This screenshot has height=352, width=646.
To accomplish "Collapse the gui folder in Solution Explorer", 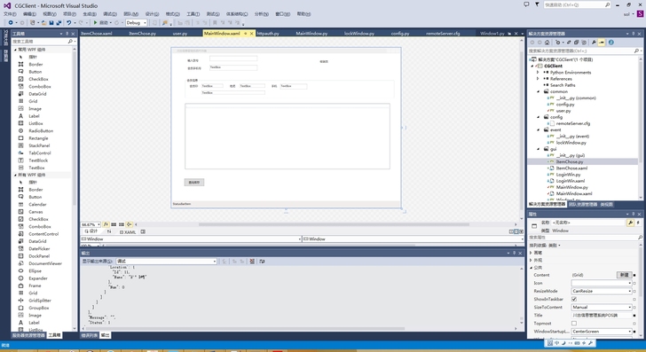I will (x=539, y=149).
